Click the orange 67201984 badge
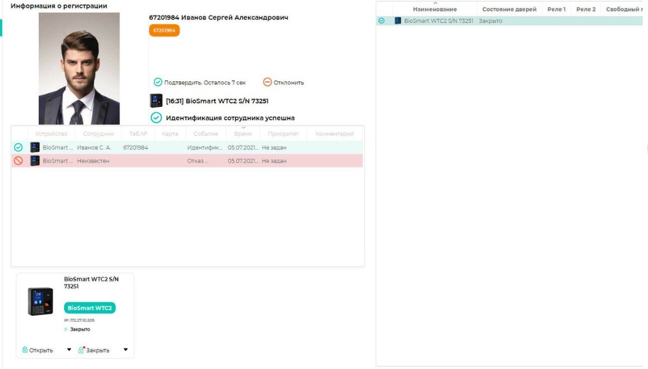648x369 pixels. pyautogui.click(x=164, y=31)
